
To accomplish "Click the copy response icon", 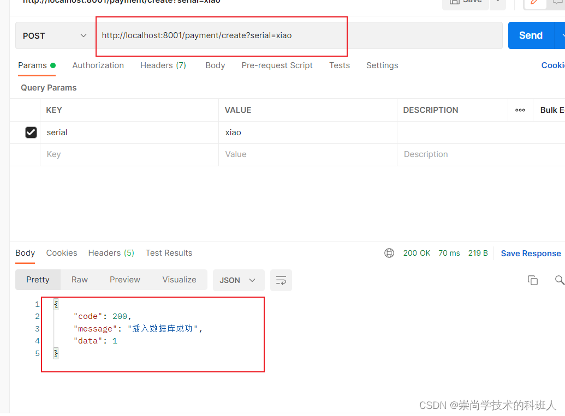I will point(533,280).
